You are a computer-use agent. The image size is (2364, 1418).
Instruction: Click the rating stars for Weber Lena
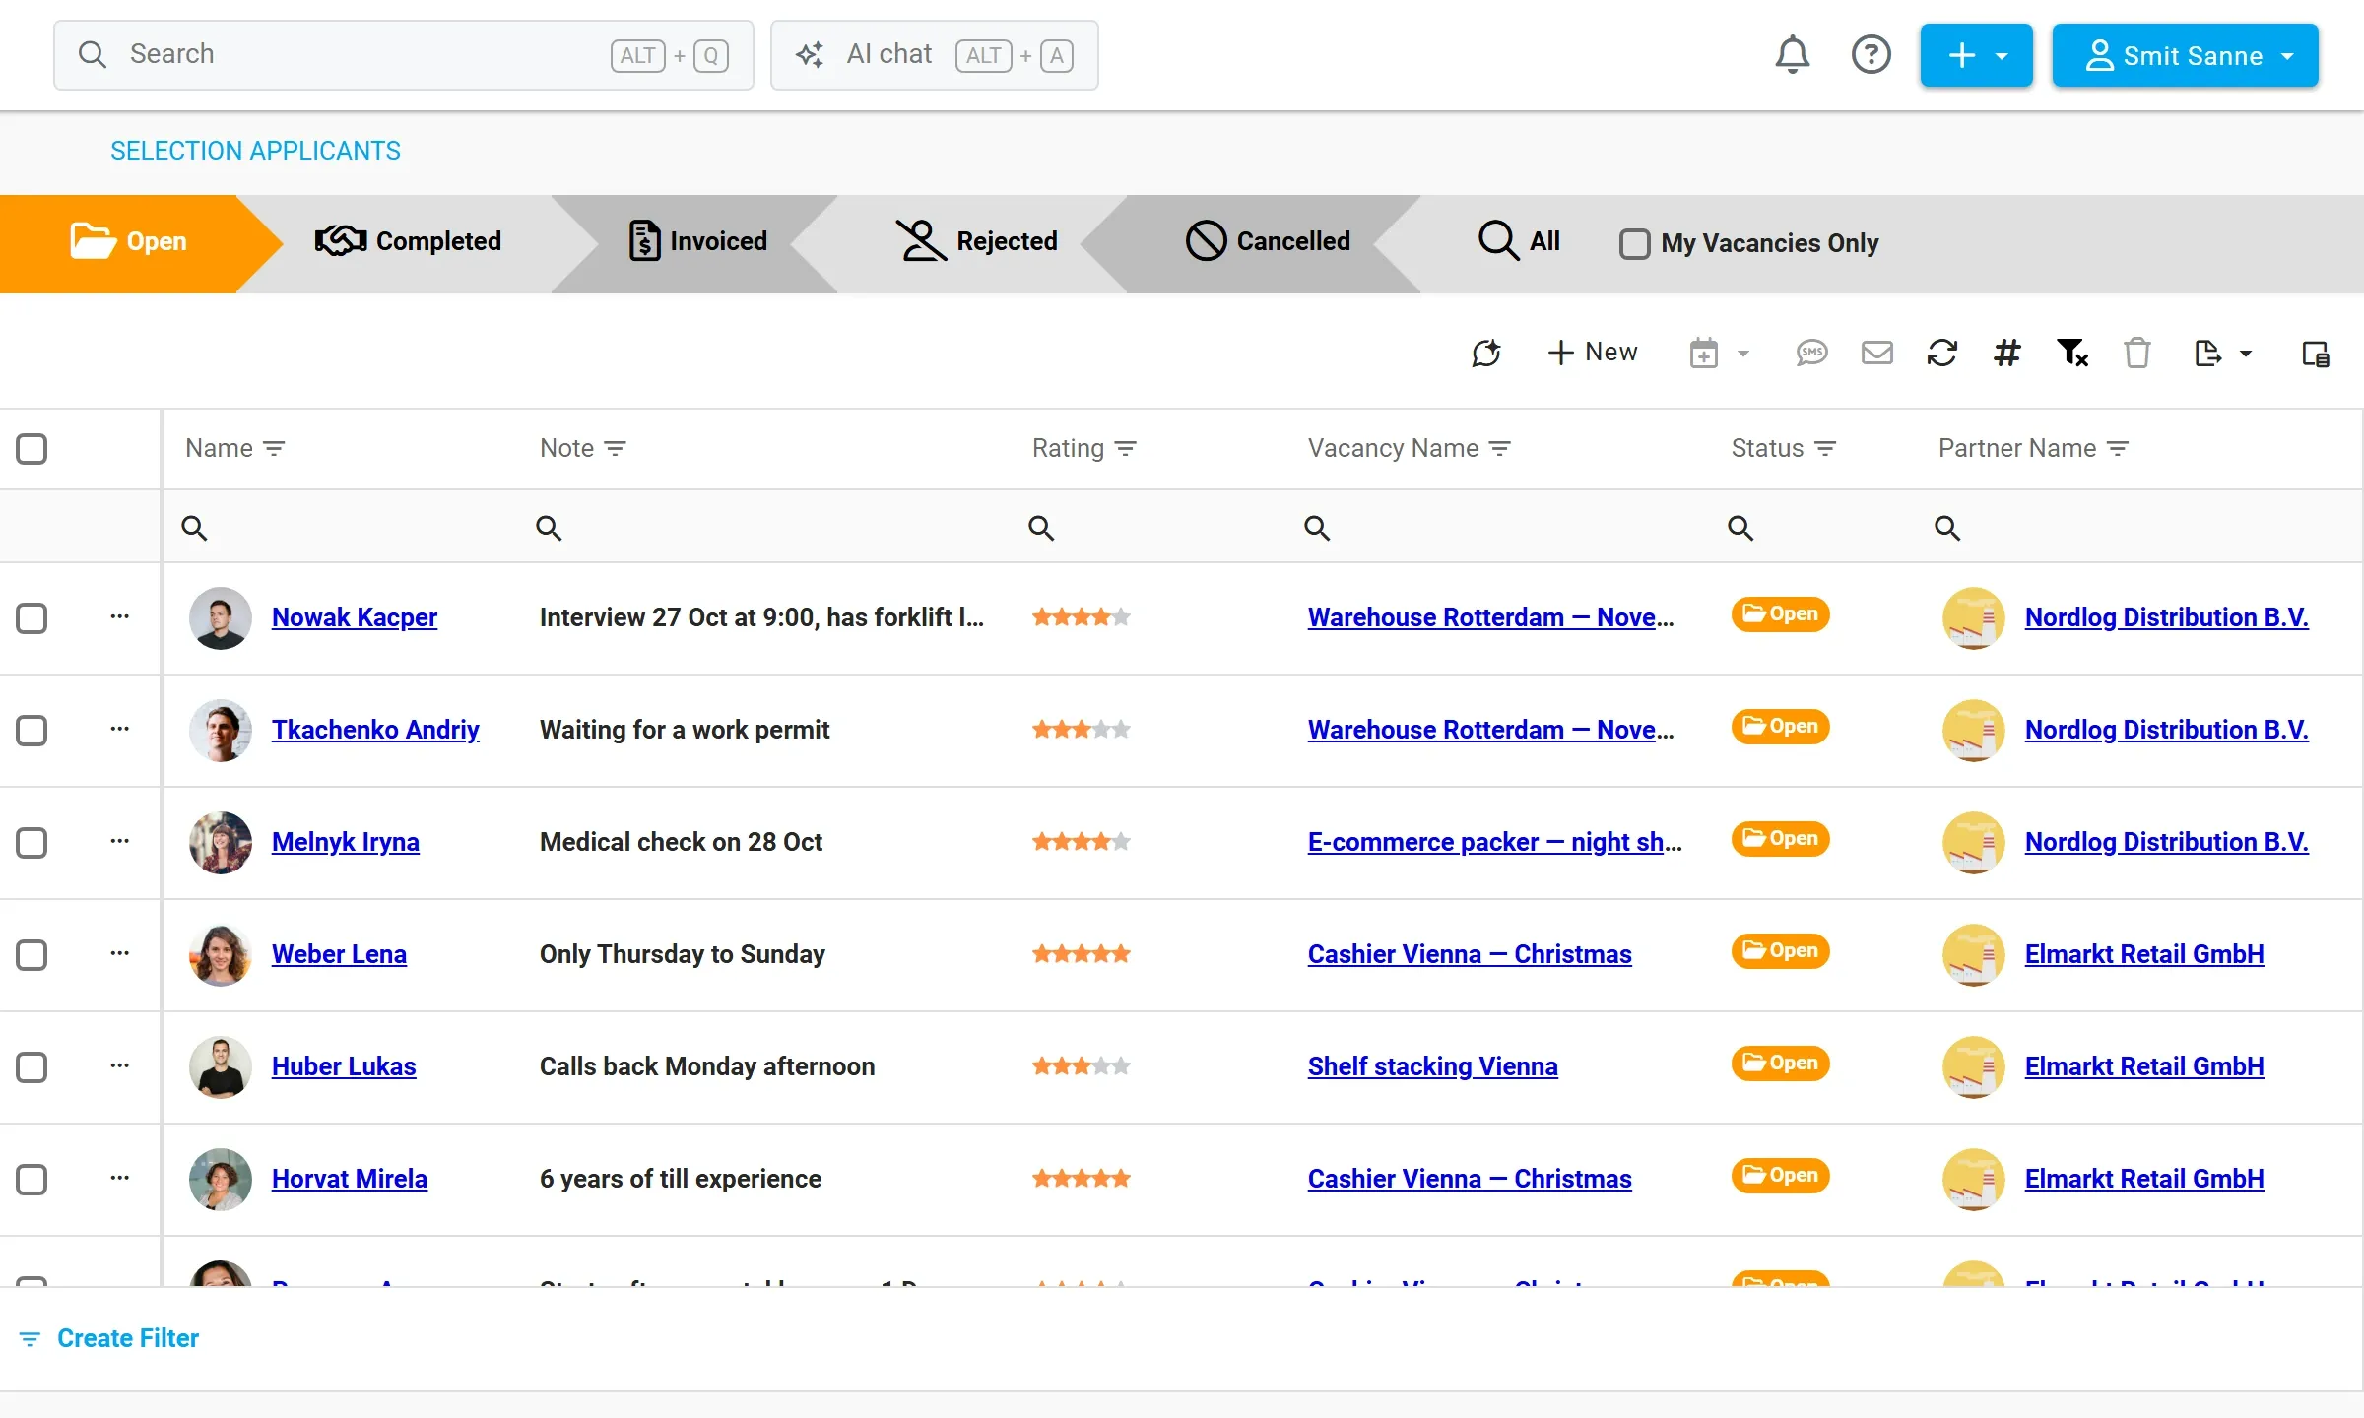click(1082, 953)
